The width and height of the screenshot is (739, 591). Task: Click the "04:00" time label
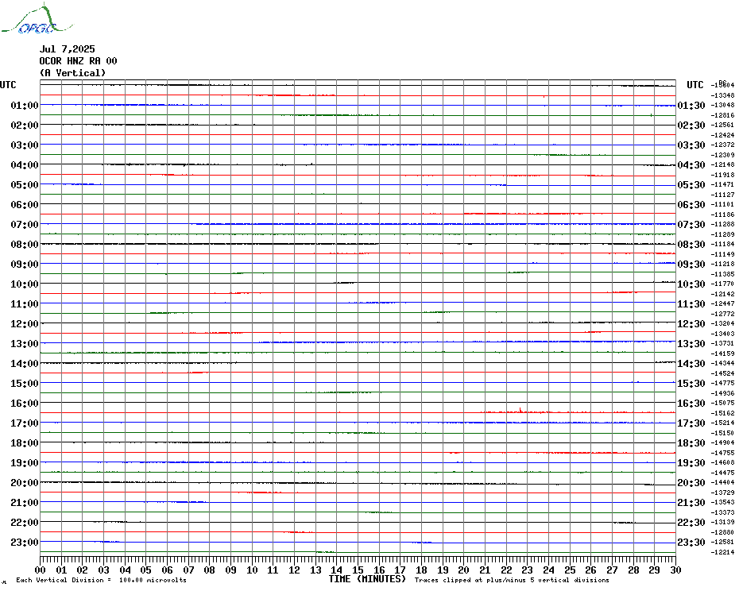(x=25, y=165)
